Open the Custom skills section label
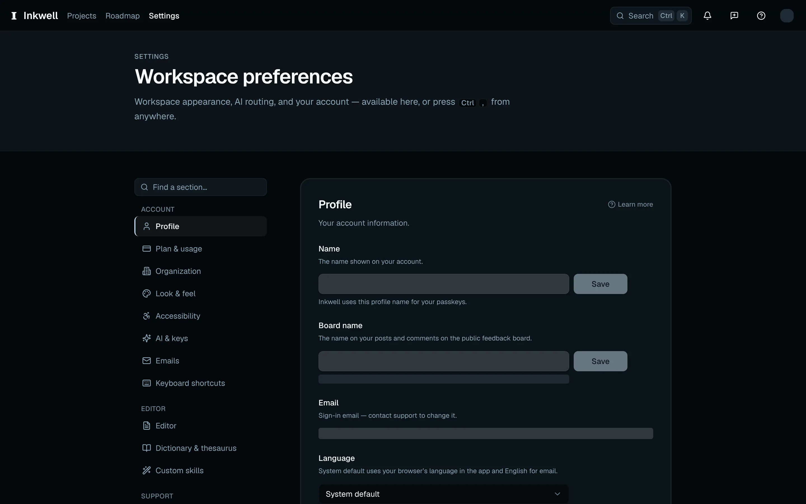Image resolution: width=806 pixels, height=504 pixels. coord(179,470)
